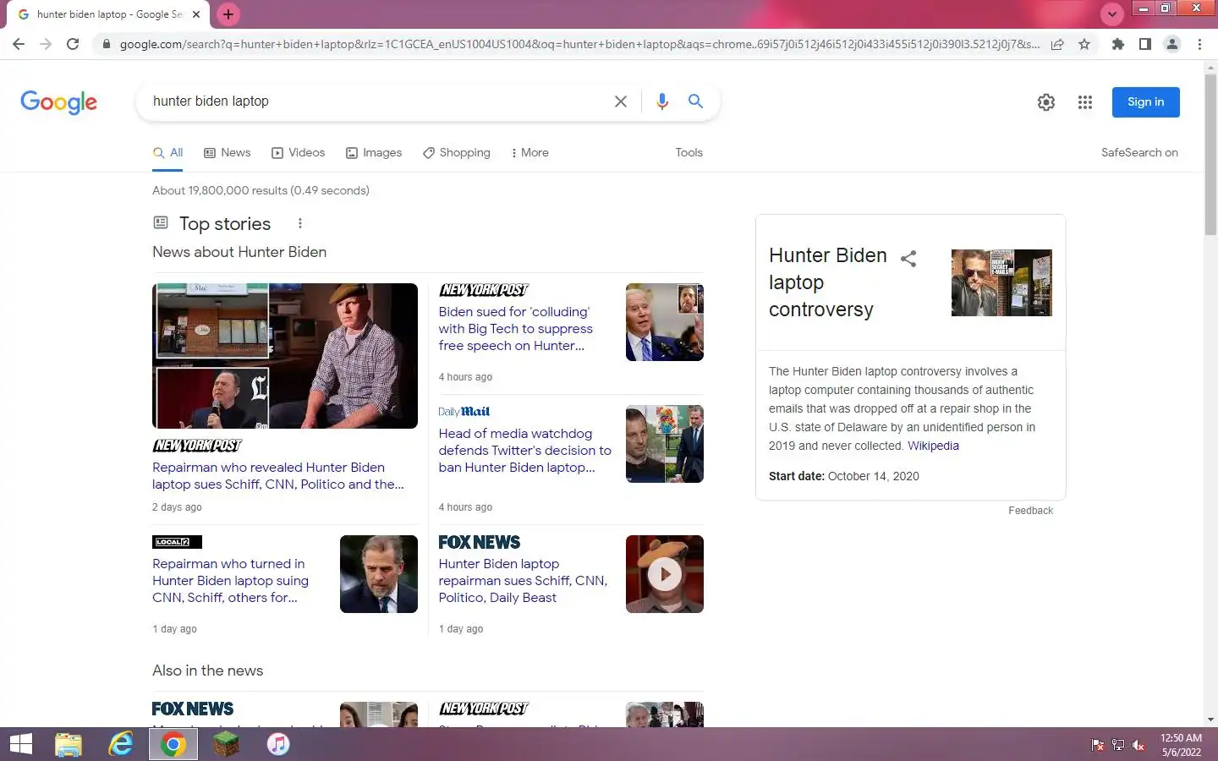Switch to the Images tab
1218x761 pixels.
[374, 153]
